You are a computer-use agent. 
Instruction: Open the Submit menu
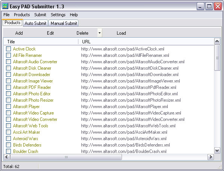point(40,15)
